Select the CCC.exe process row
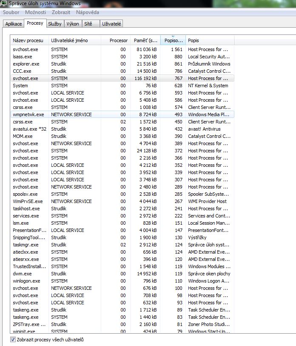The image size is (296, 346). pyautogui.click(x=122, y=71)
